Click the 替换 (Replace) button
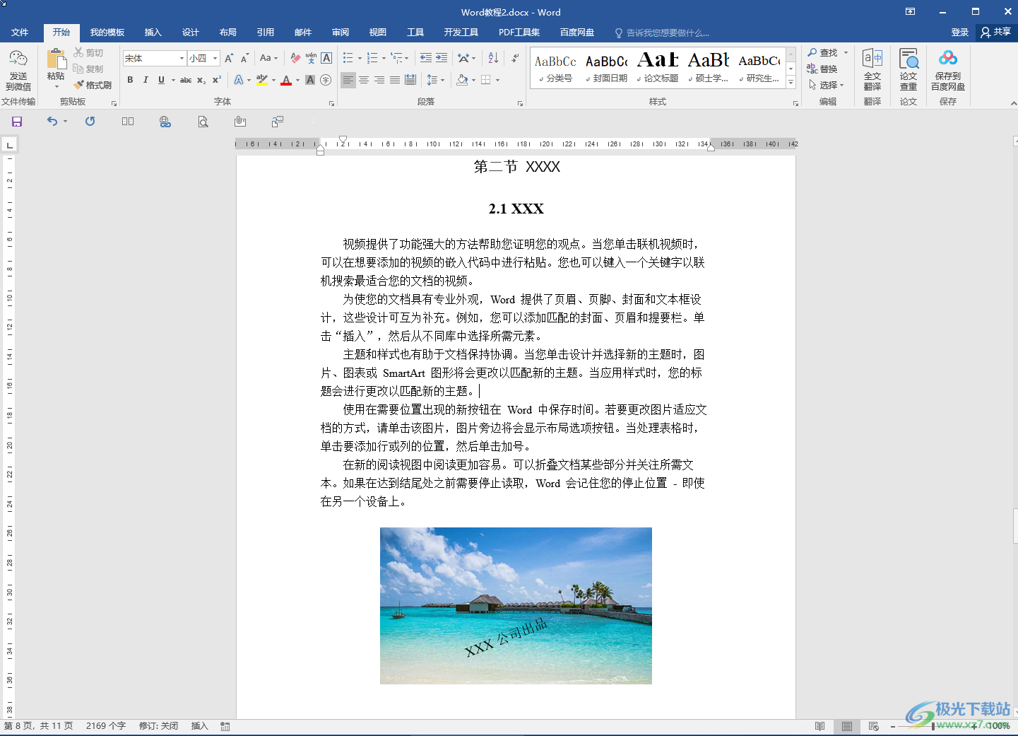 coord(822,69)
